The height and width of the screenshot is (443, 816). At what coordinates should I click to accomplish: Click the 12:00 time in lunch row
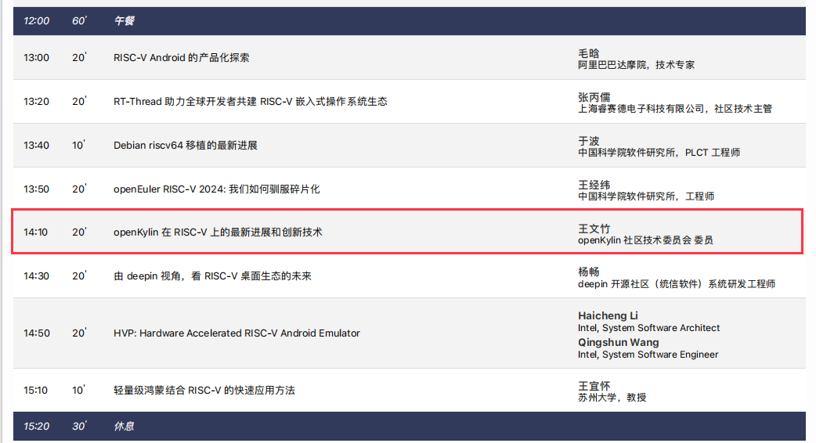(x=37, y=21)
